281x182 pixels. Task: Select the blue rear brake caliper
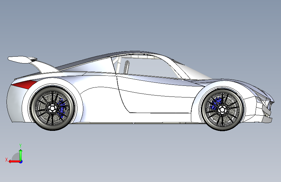tap(61, 108)
